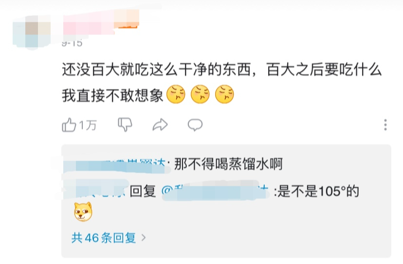The height and width of the screenshot is (264, 403).
Task: Open first reply author's username
Action: click(x=116, y=165)
